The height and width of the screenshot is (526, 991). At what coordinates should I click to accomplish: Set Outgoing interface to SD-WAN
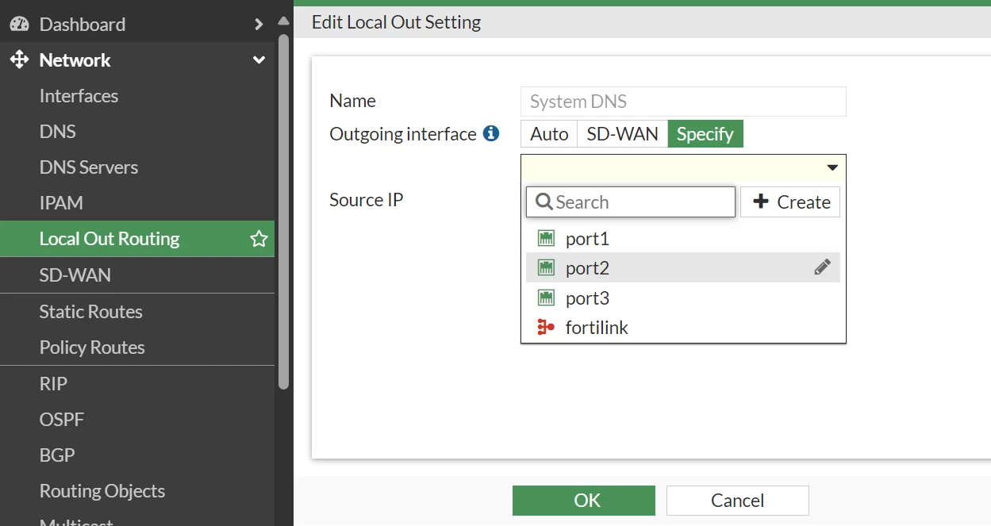pos(622,134)
